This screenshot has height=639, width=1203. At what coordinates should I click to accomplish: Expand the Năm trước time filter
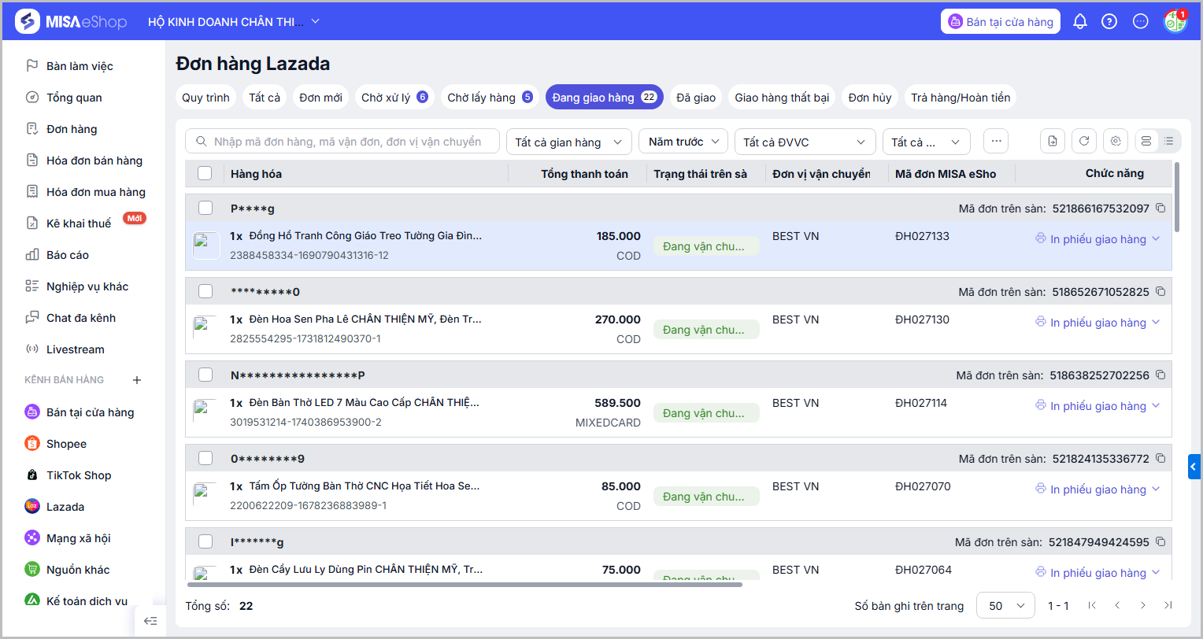point(683,142)
